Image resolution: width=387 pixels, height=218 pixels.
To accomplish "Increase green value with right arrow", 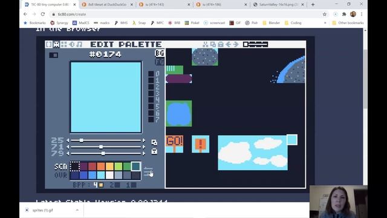I will (x=144, y=147).
